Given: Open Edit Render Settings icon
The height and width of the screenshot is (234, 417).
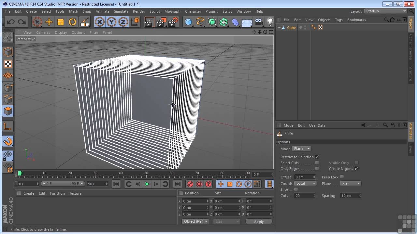Looking at the screenshot, I should (173, 22).
